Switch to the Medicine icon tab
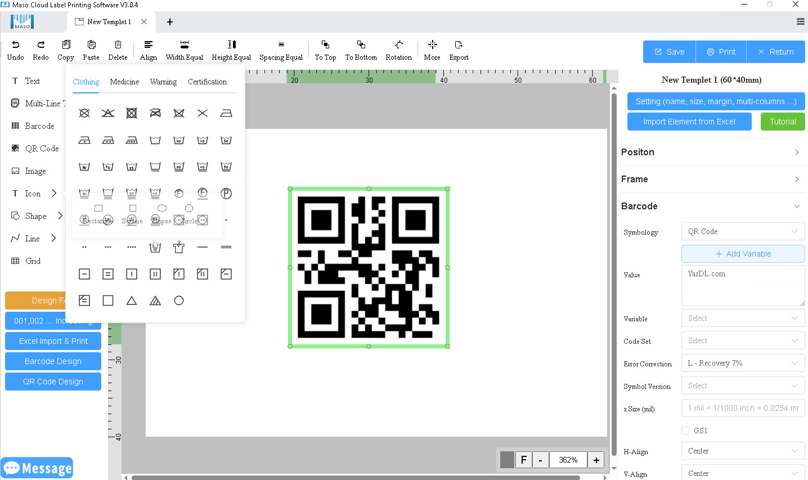Image resolution: width=808 pixels, height=480 pixels. click(x=124, y=82)
